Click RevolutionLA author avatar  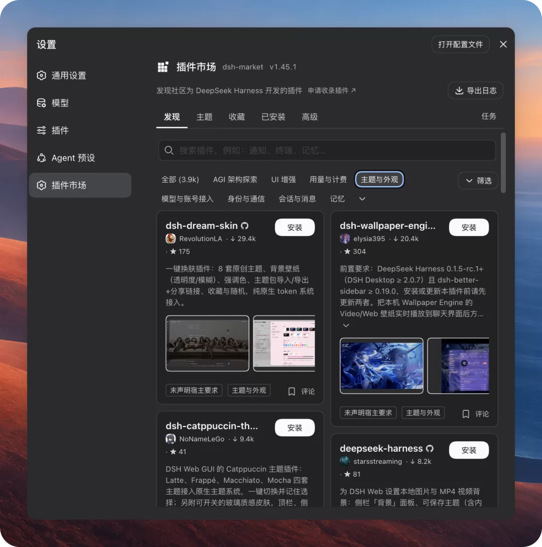coord(171,238)
